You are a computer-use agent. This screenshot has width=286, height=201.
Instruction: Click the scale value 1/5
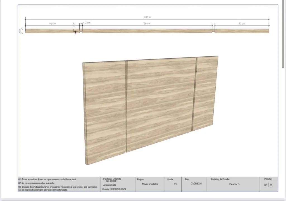click(175, 184)
